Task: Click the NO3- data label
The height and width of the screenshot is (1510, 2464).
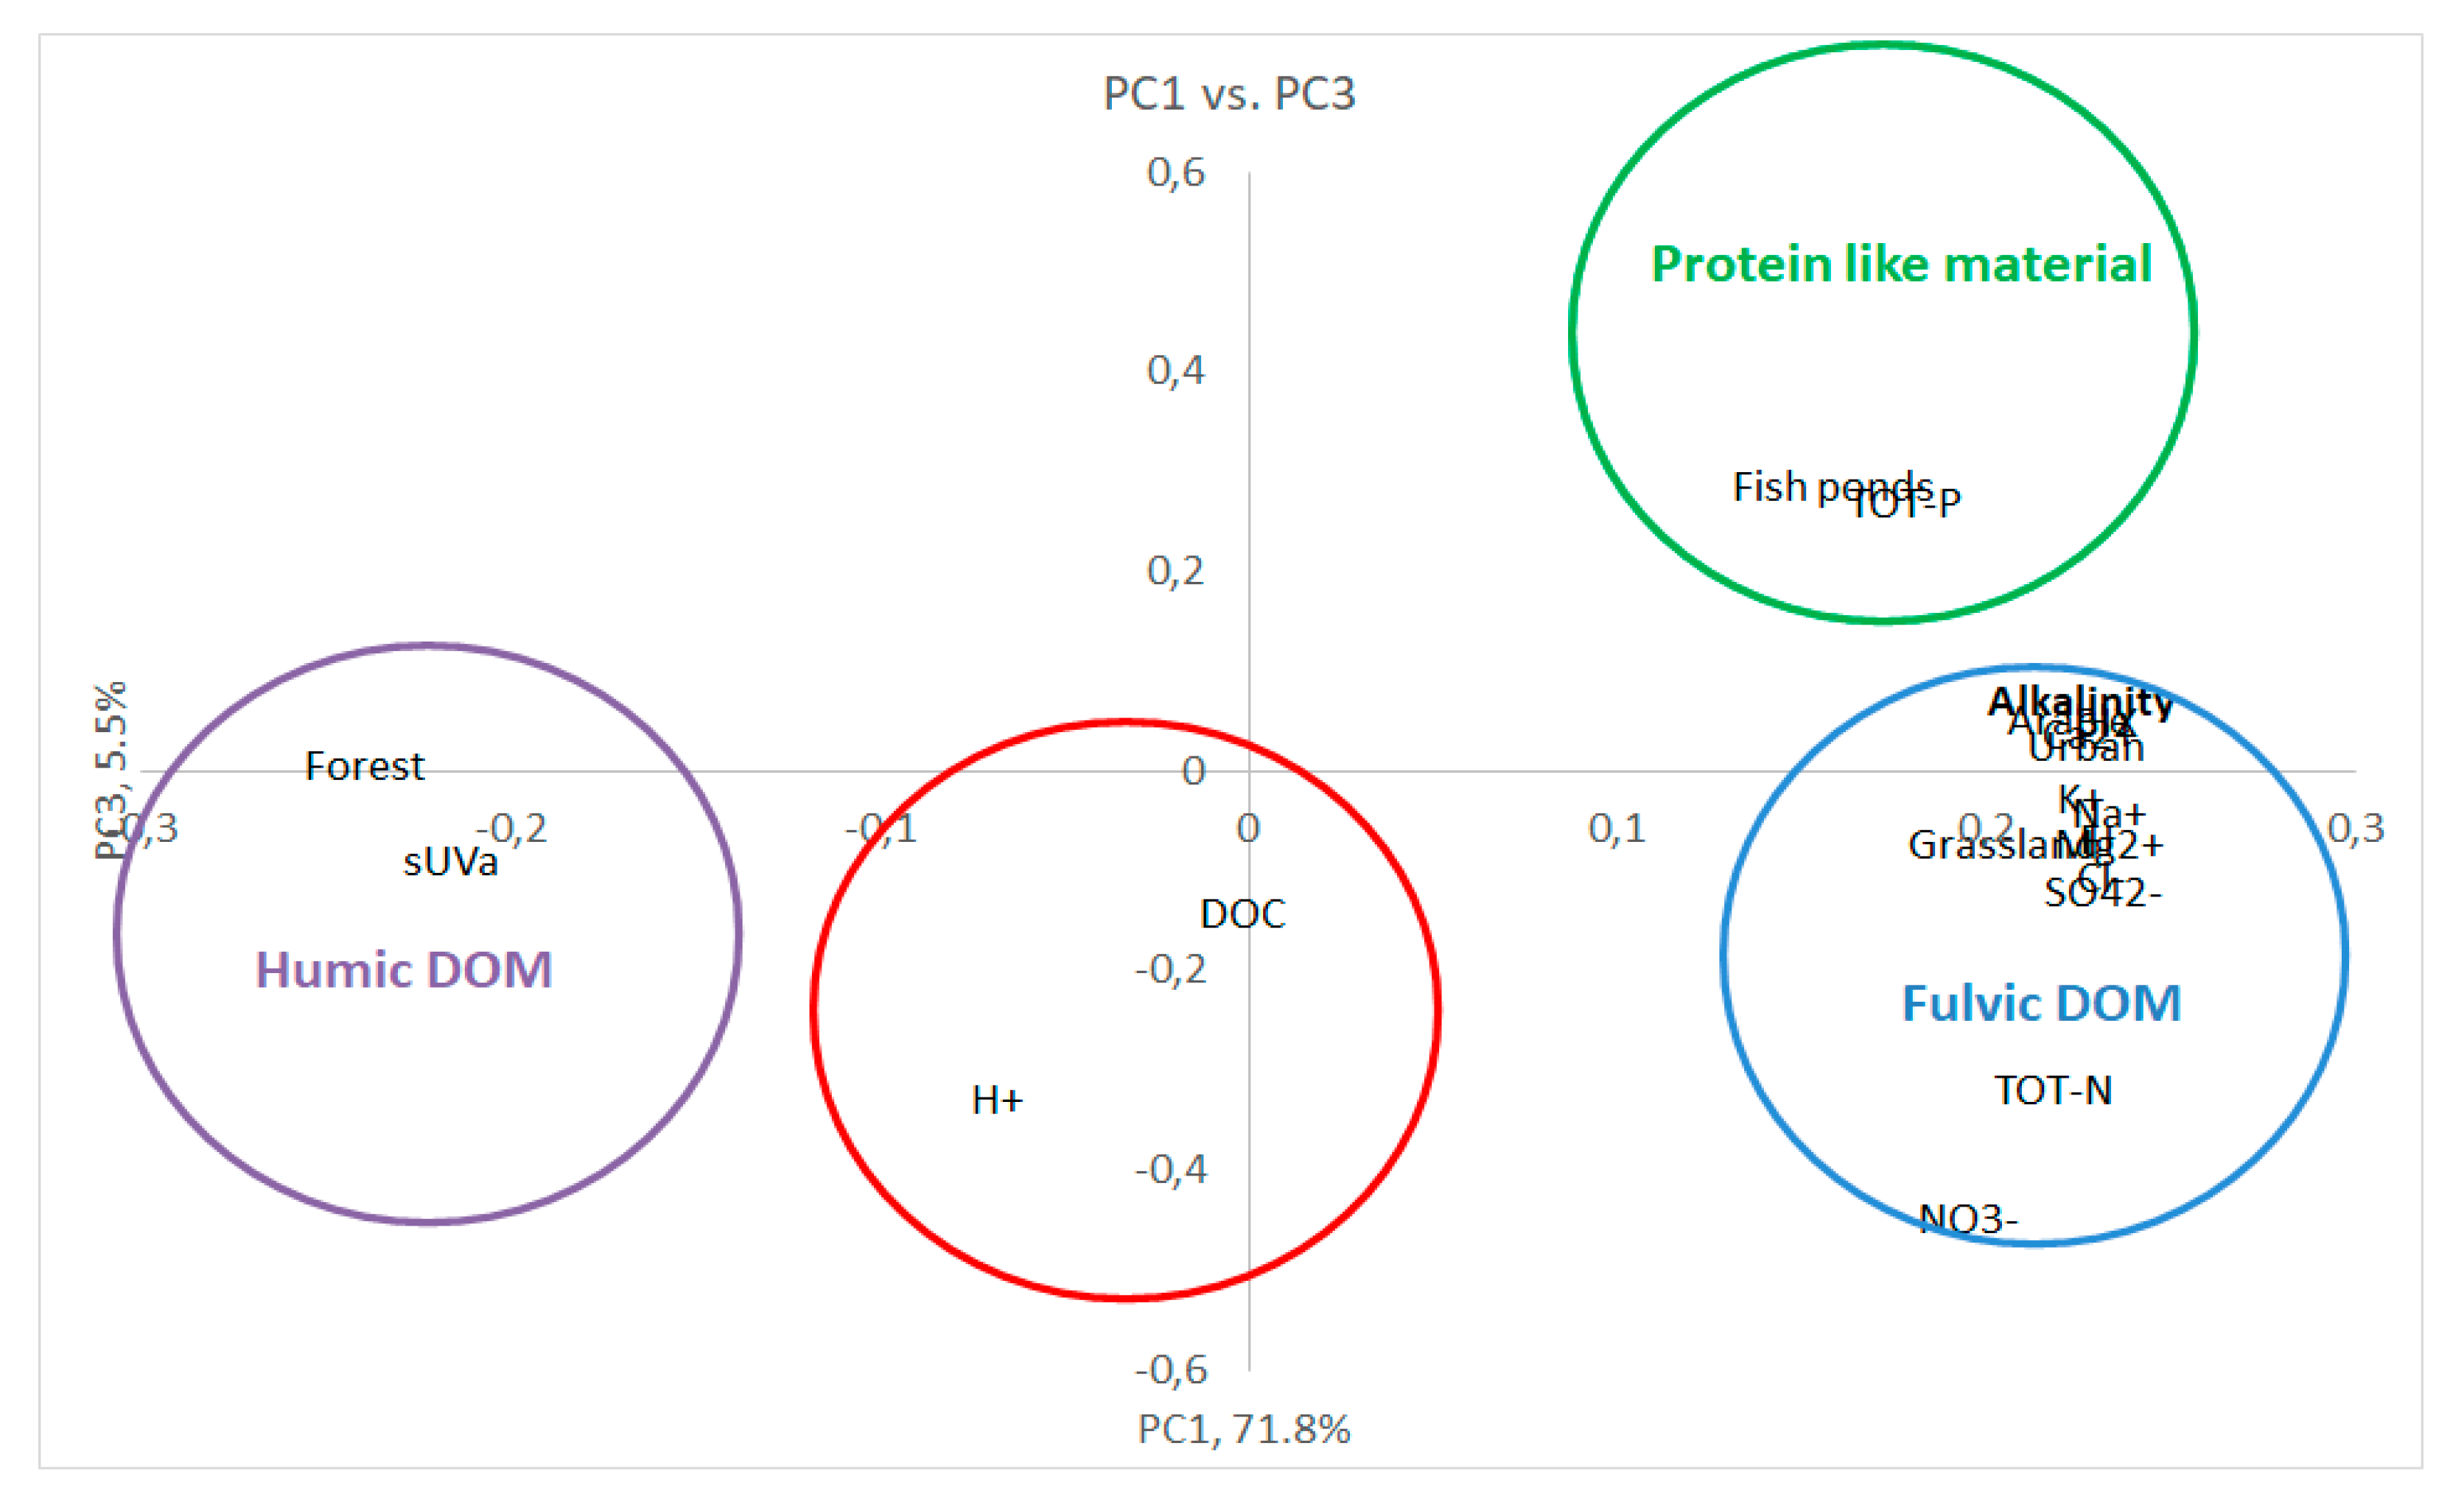Action: [1968, 1219]
